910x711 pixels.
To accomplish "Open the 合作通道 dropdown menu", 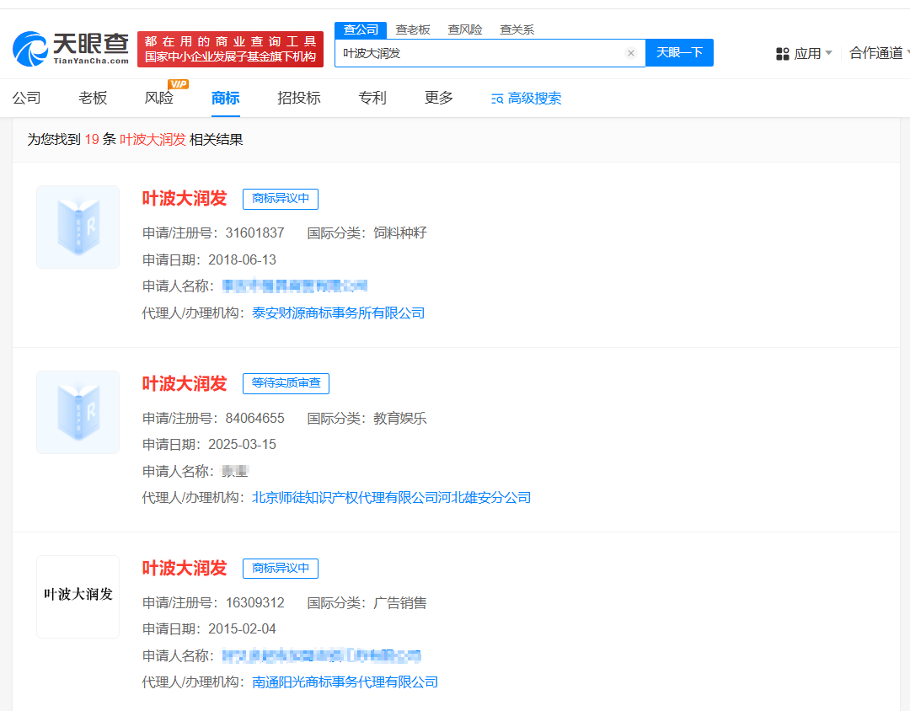I will [878, 53].
